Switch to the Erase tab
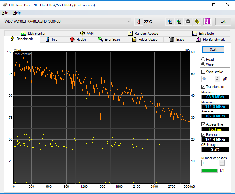The image size is (235, 194). click(177, 40)
